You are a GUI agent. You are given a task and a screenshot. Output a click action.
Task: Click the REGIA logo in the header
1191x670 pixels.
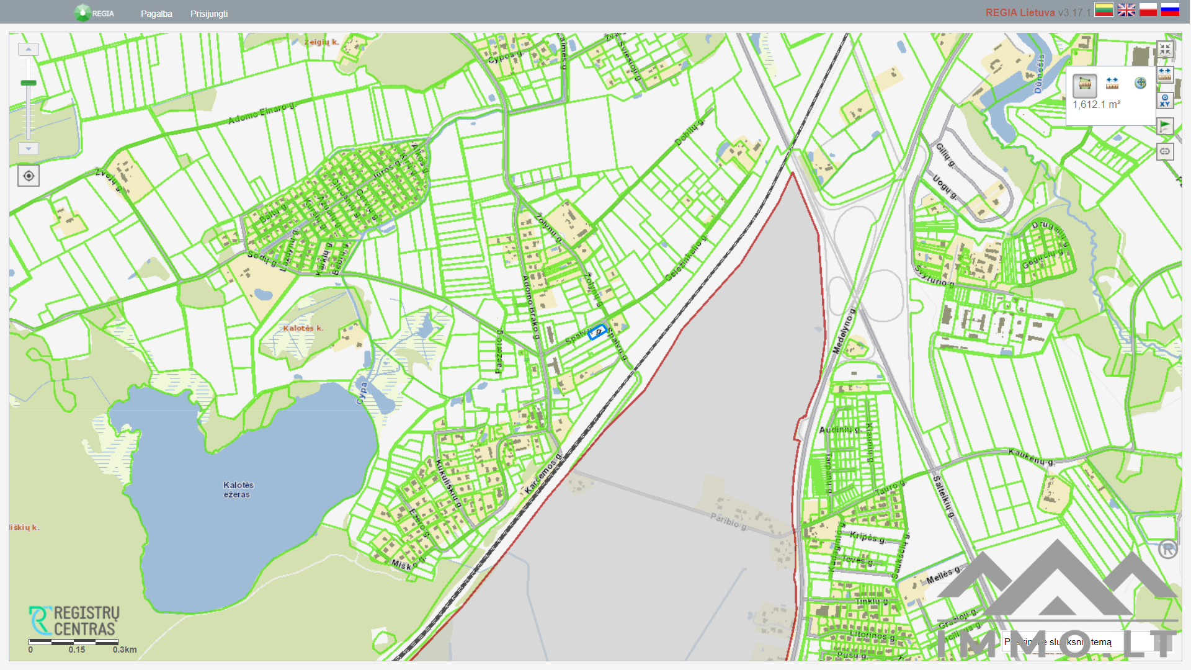(94, 13)
